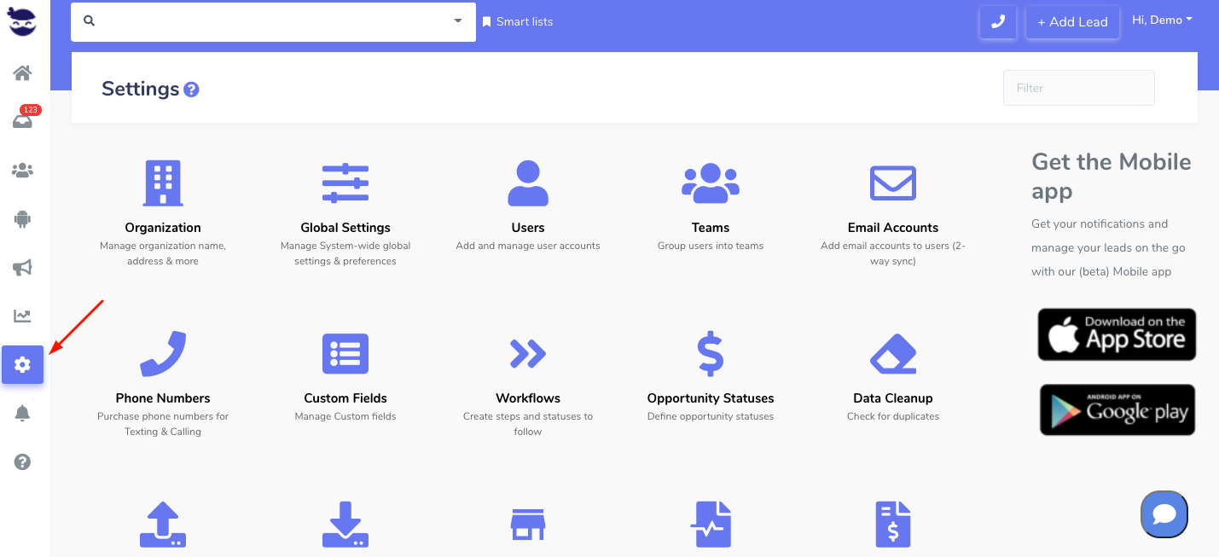1219x557 pixels.
Task: Open the chat widget bubble
Action: 1164,514
